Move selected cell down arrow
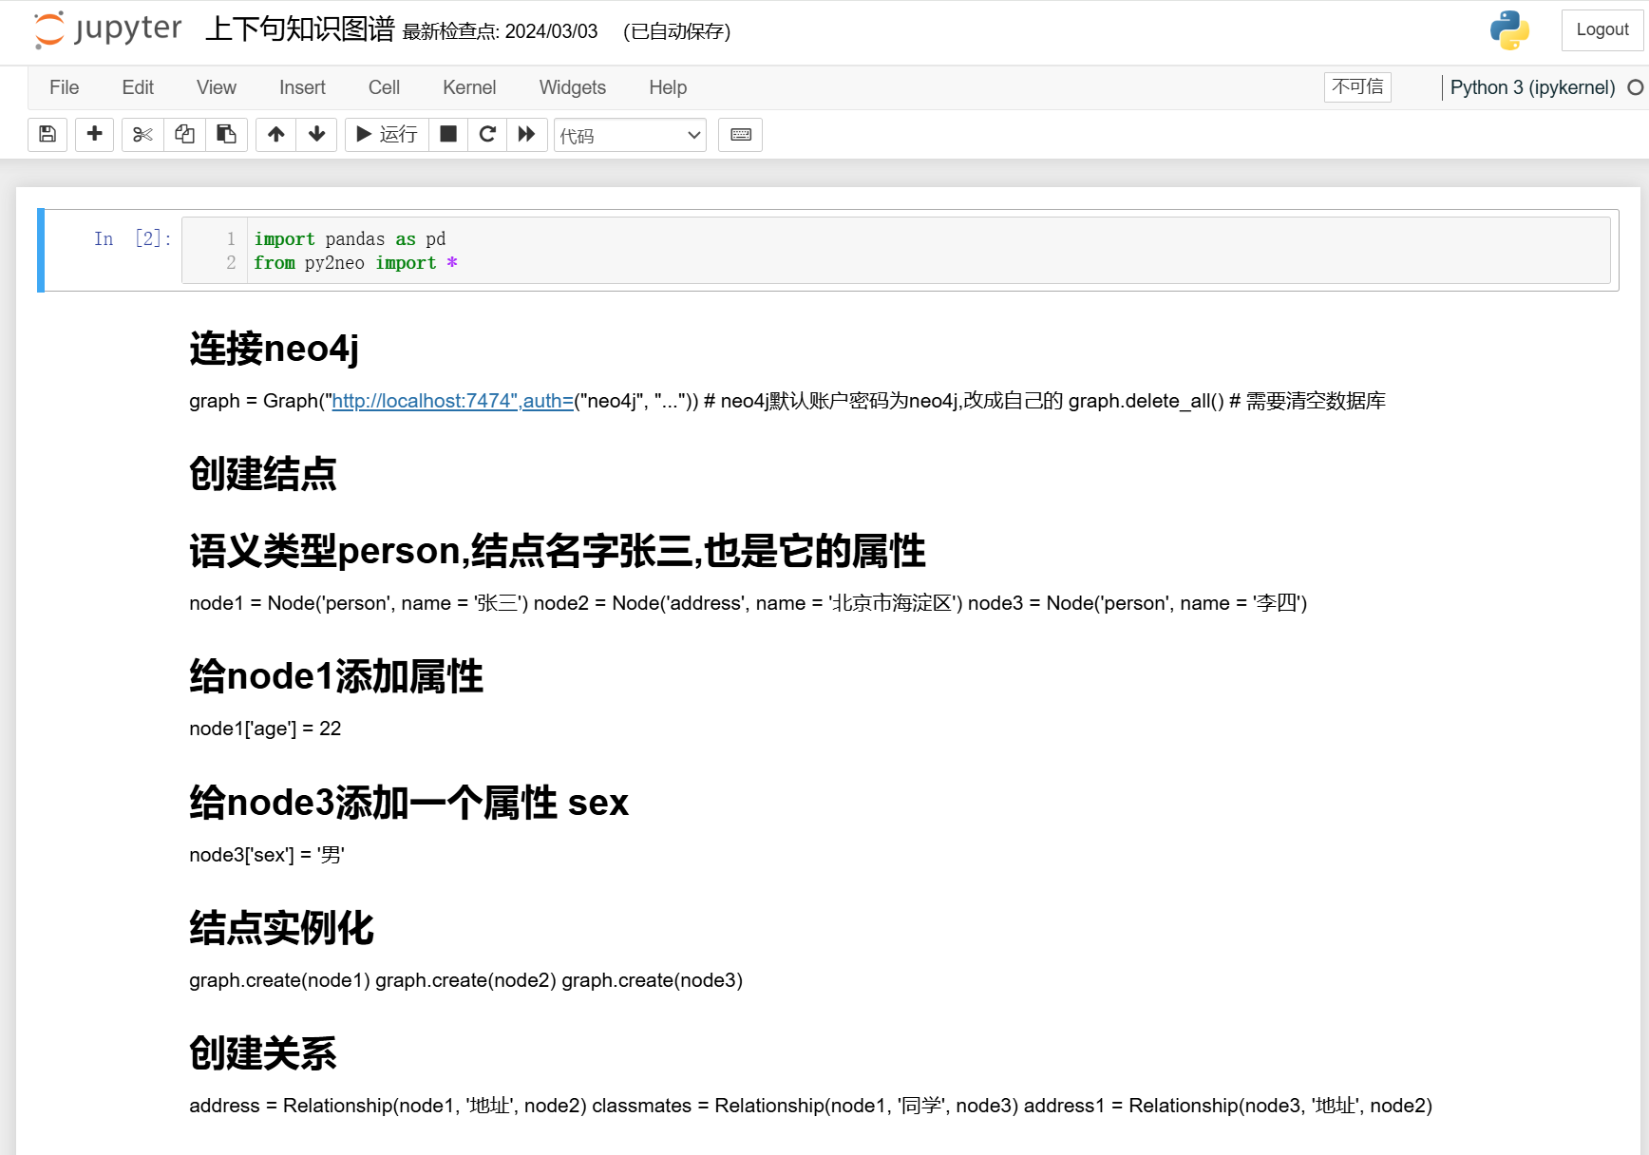 click(x=317, y=135)
